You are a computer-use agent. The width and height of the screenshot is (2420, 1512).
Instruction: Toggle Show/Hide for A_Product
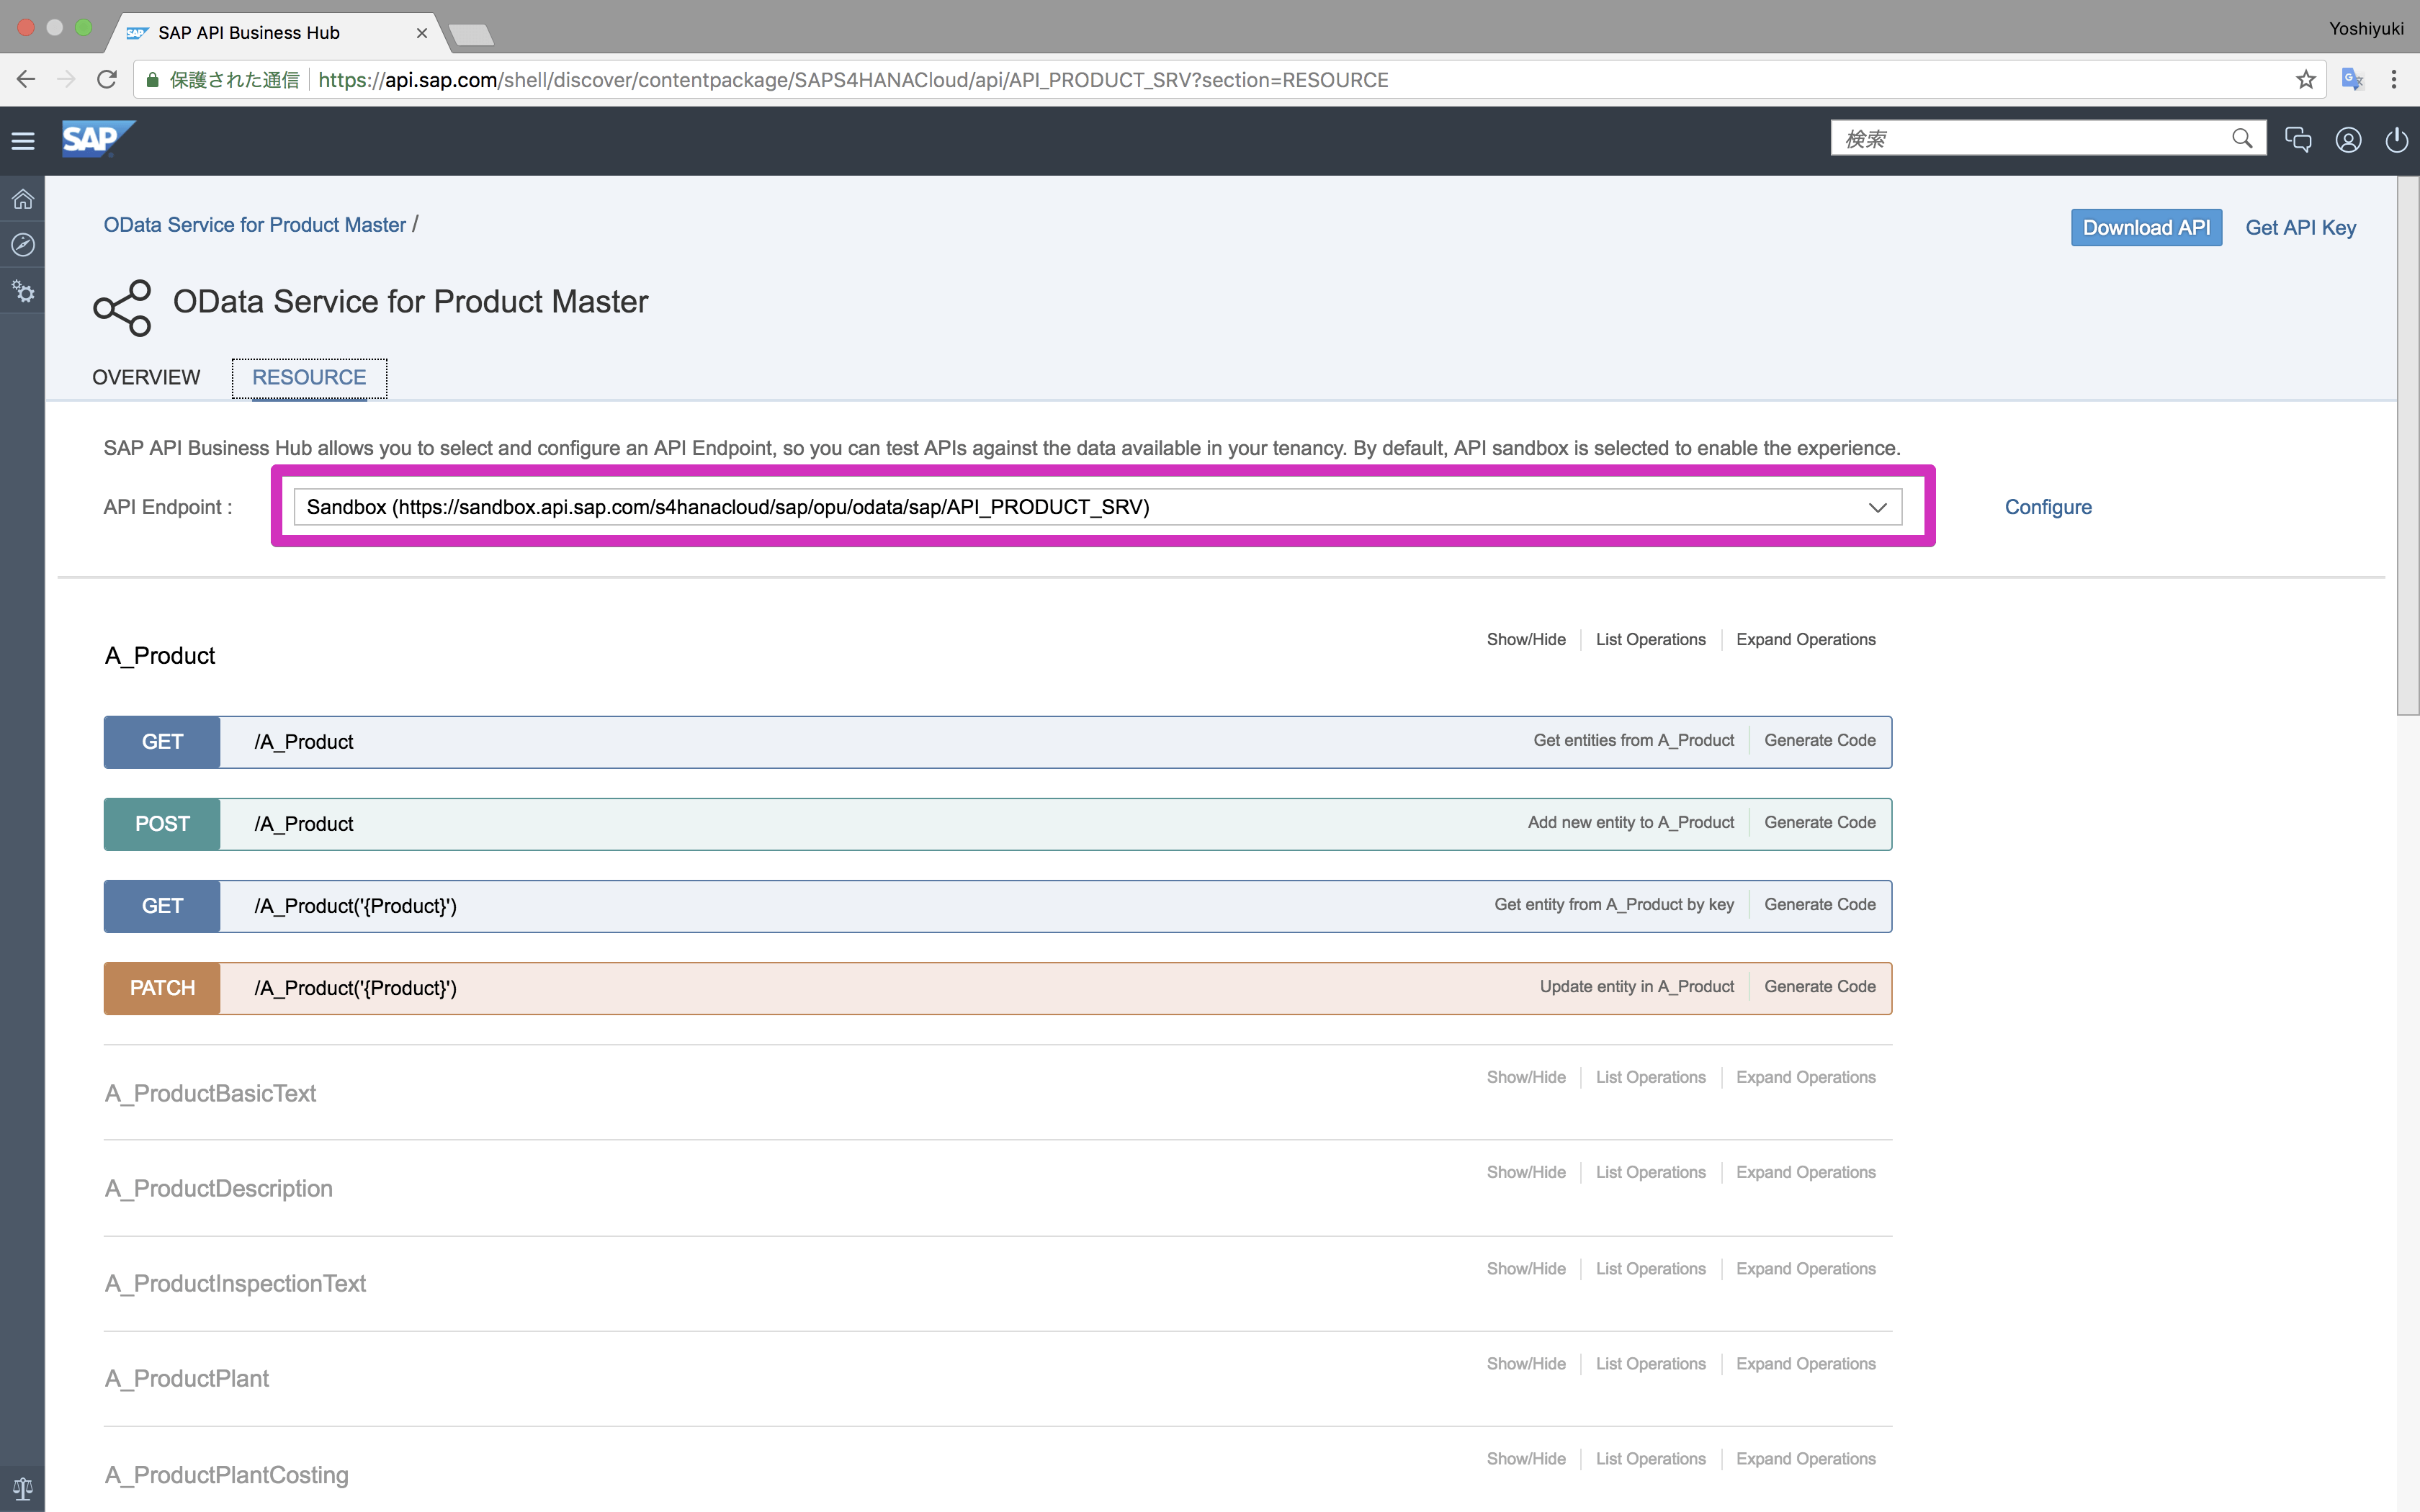click(1525, 640)
